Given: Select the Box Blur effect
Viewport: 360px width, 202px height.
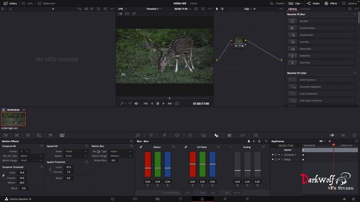Looking at the screenshot, I should click(x=321, y=21).
